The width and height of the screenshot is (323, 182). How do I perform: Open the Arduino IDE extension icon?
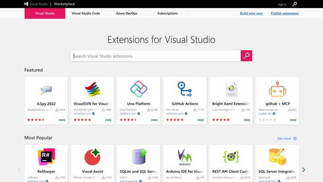(185, 157)
